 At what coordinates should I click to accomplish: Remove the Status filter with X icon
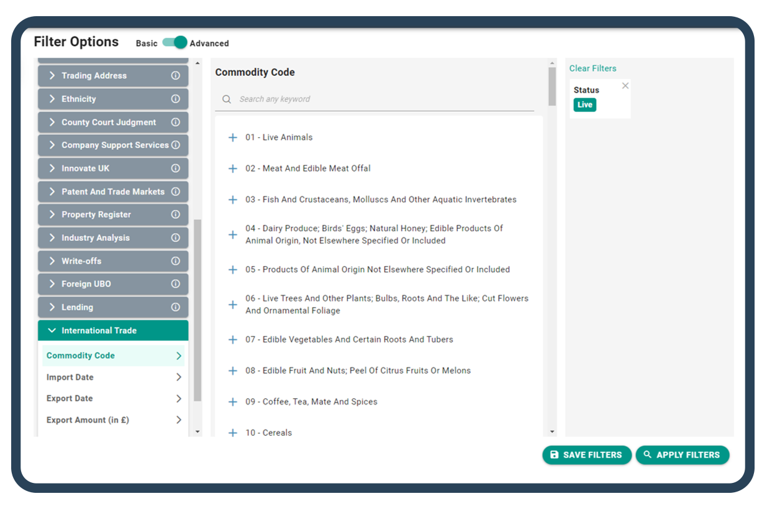tap(625, 86)
